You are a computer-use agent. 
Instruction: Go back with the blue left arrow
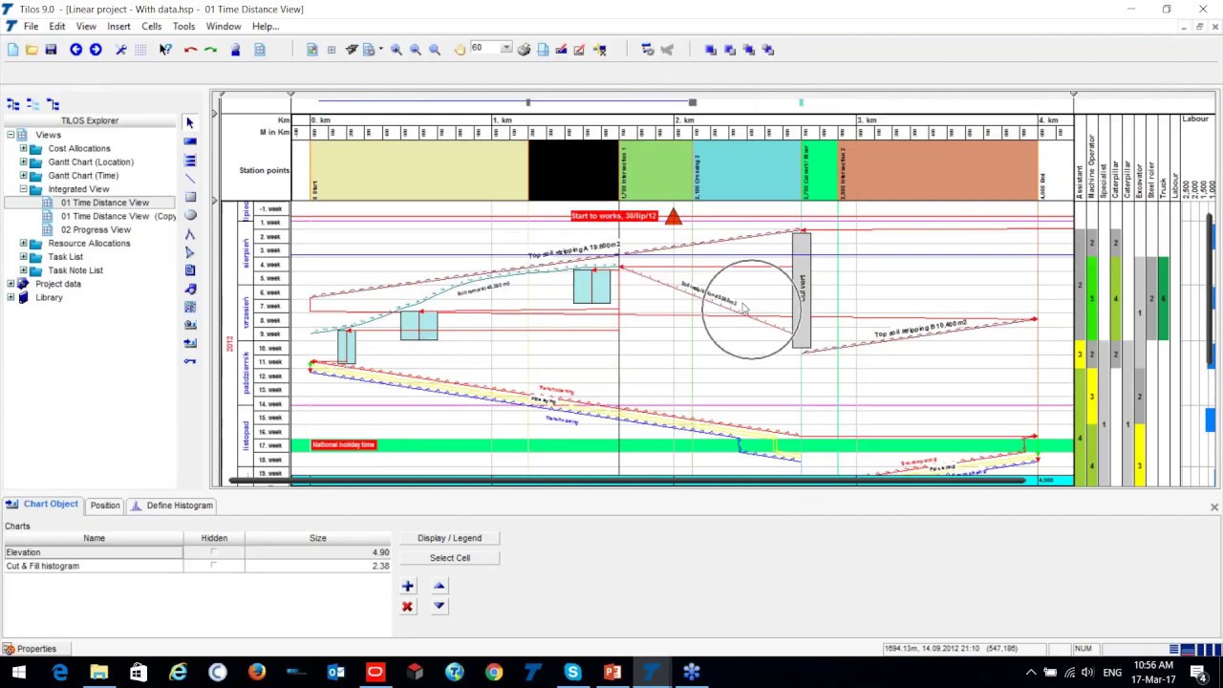(x=75, y=50)
